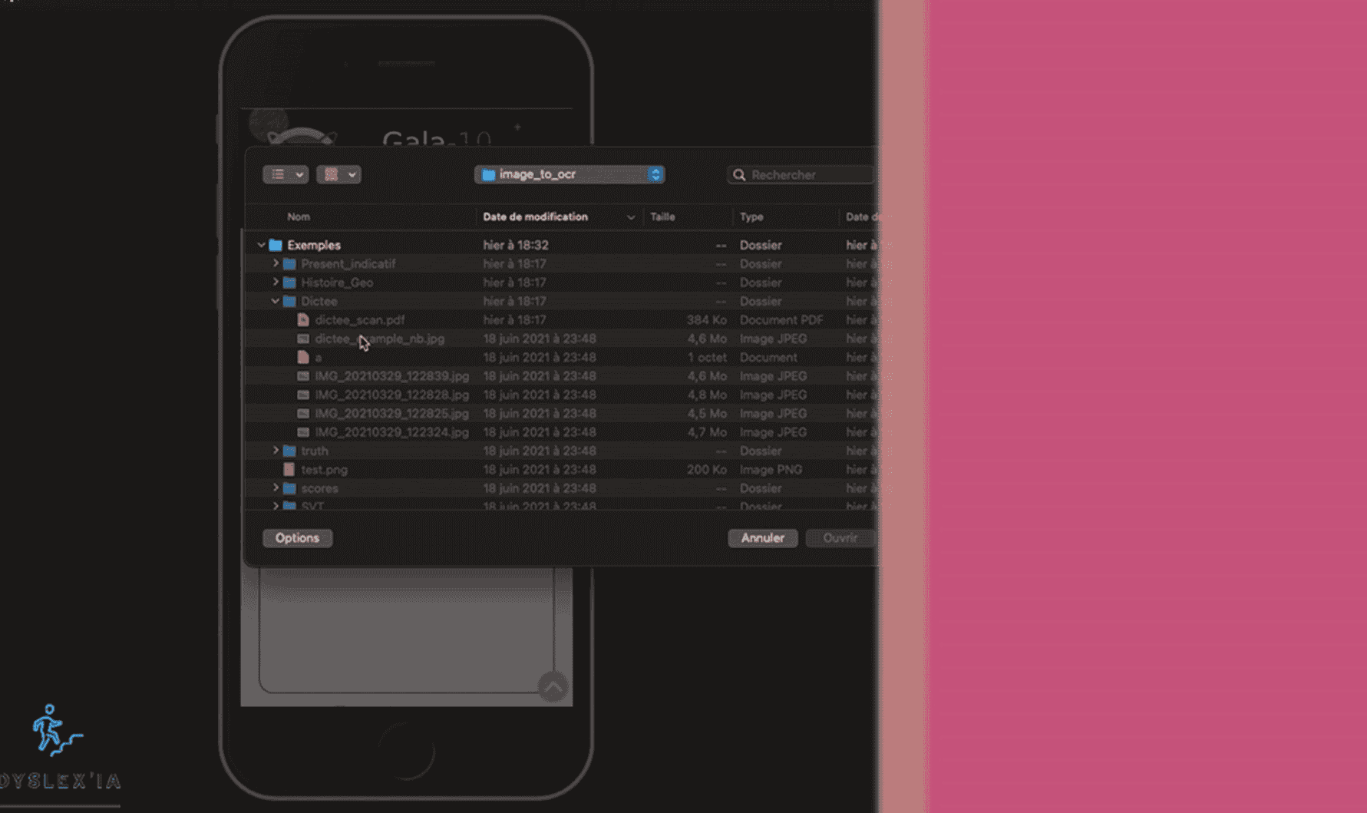Expand the Histoire_Geo folder
Viewport: 1367px width, 813px height.
tap(276, 283)
